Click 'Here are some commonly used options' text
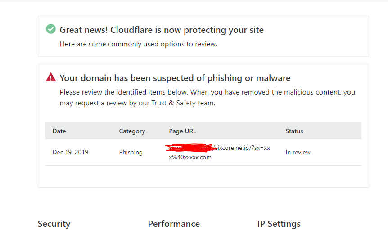 138,44
